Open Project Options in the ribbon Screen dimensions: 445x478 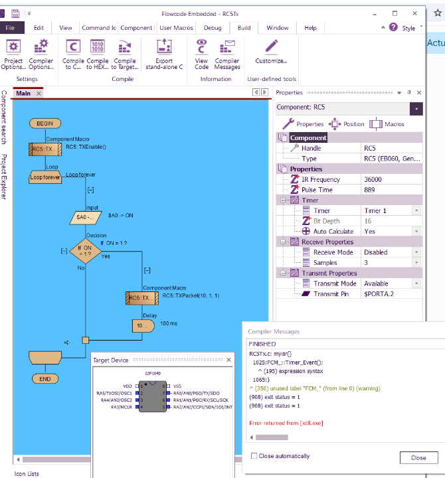pyautogui.click(x=13, y=54)
